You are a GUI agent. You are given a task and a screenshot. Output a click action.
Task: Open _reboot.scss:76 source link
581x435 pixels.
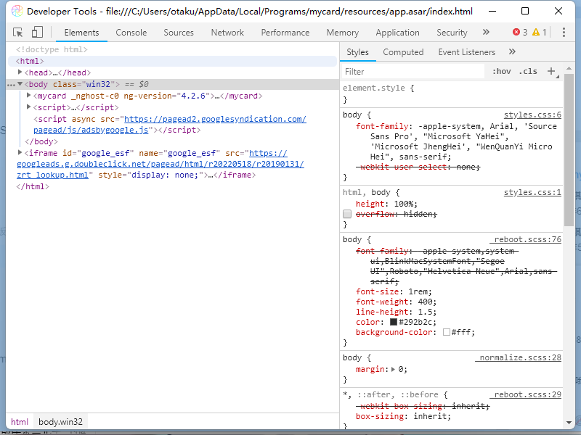click(525, 240)
